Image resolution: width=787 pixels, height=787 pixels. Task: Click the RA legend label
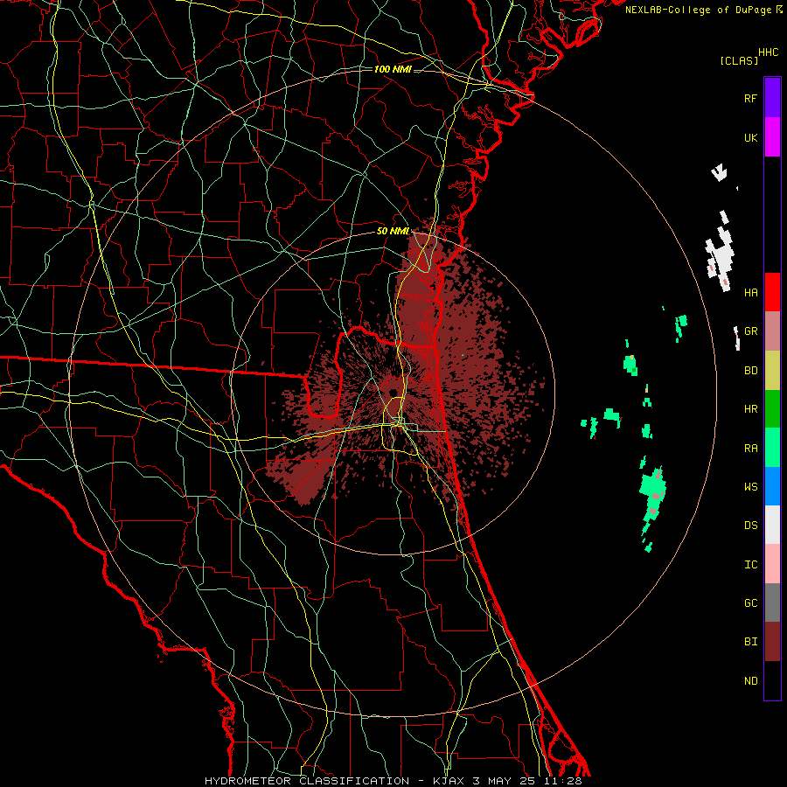750,448
